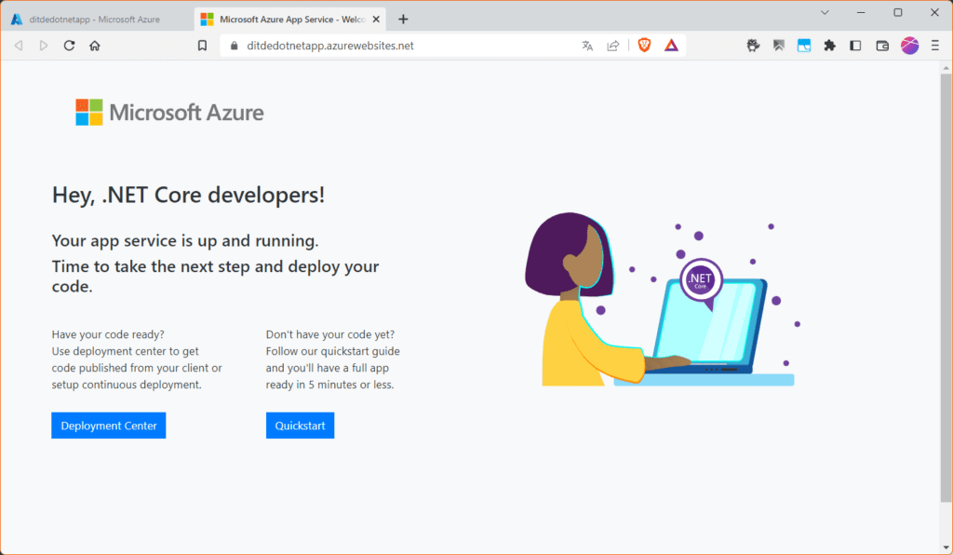
Task: Open the browser main menu
Action: [935, 46]
